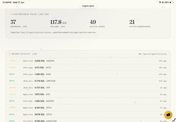Select the /api/v1/agent/protocol-pulse endpoint text
This screenshot has height=122, width=176.
tap(35, 32)
